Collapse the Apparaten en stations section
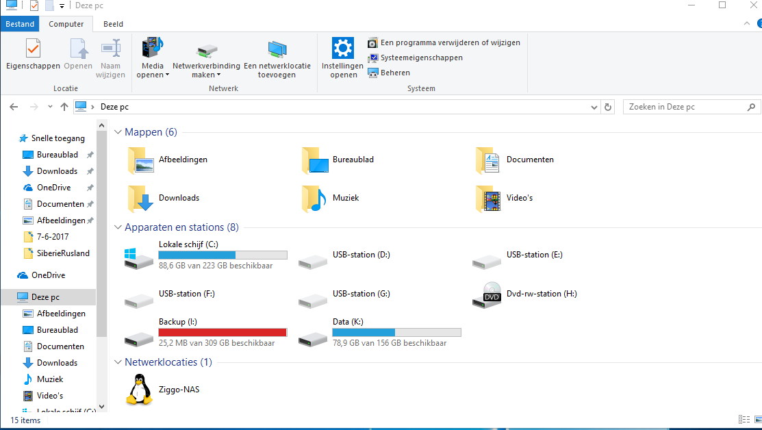Viewport: 762px width, 430px height. [118, 227]
